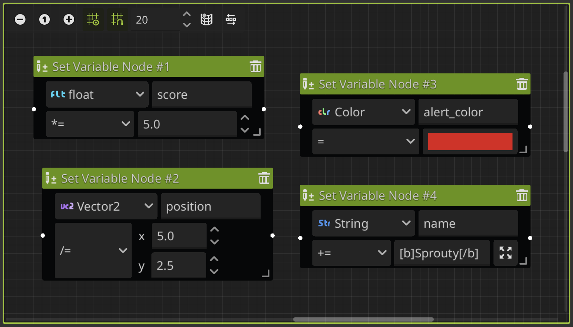The image size is (573, 327).
Task: Open the float type dropdown on Node #1
Action: pyautogui.click(x=97, y=94)
